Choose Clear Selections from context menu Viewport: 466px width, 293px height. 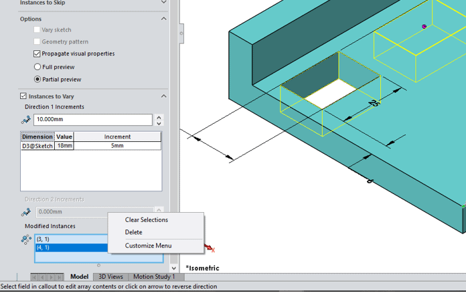click(x=146, y=219)
